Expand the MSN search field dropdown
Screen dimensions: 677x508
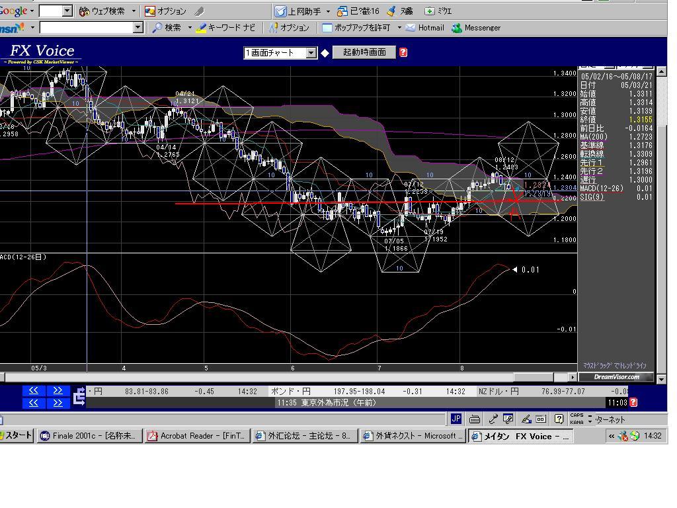tap(138, 28)
